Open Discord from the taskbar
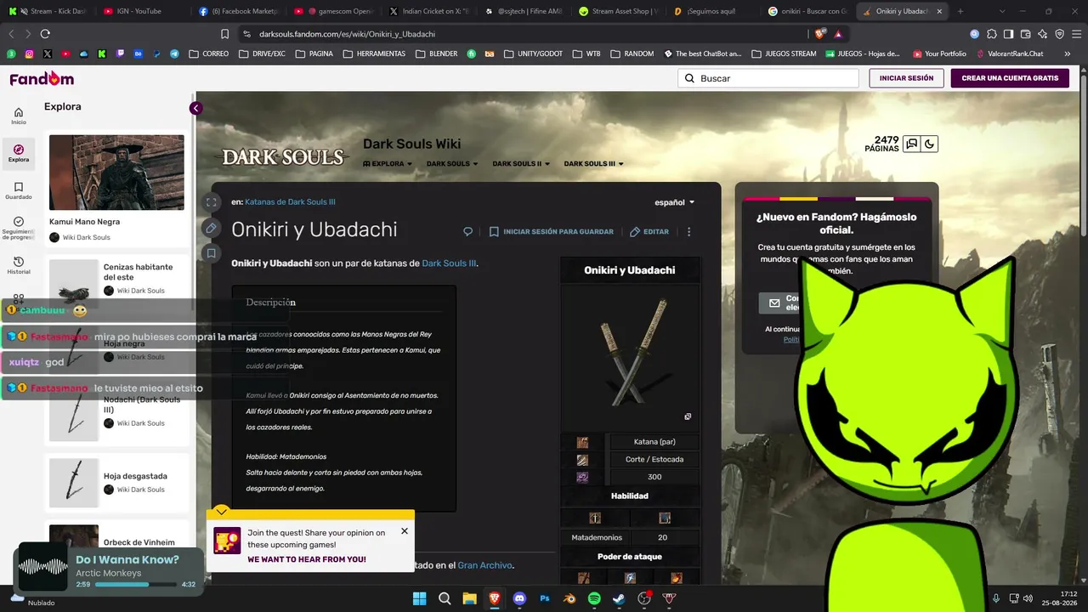This screenshot has height=612, width=1088. coord(519,598)
